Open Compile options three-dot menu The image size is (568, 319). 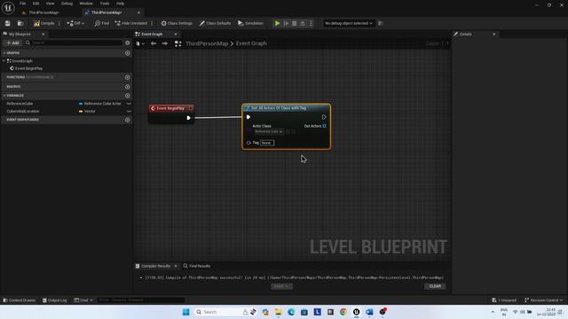[x=59, y=23]
